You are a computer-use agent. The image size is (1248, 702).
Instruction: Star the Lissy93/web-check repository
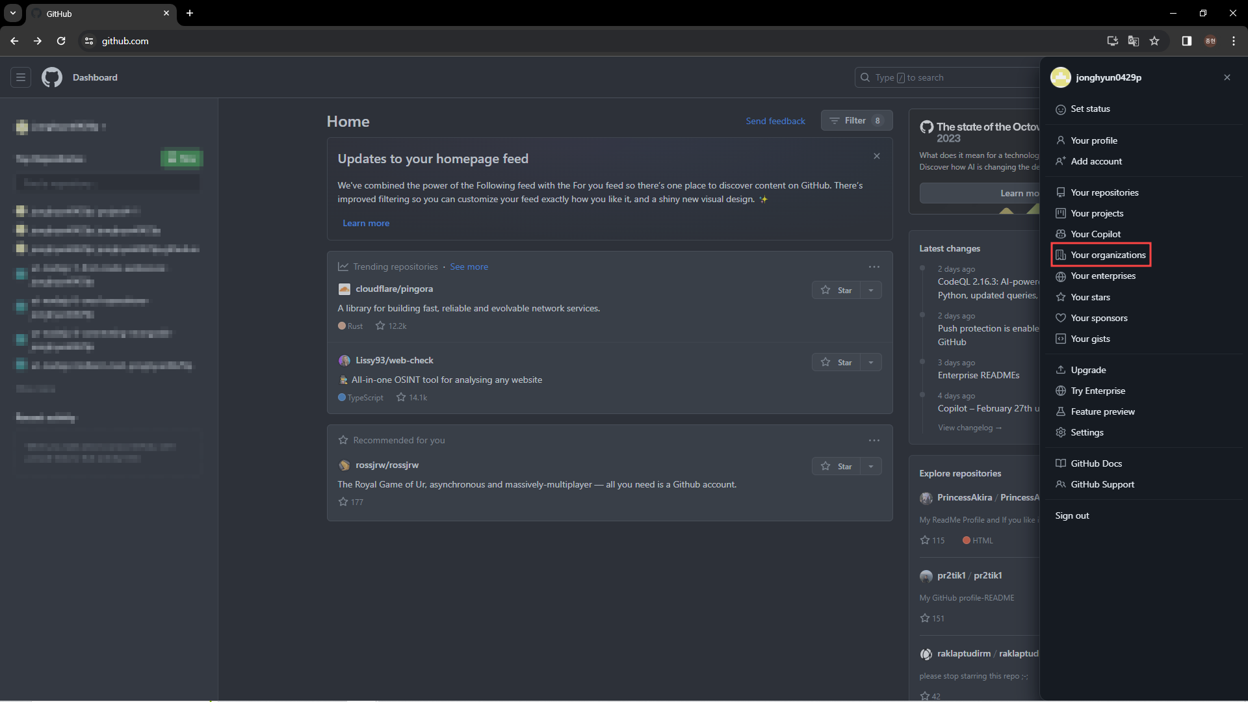pyautogui.click(x=836, y=363)
